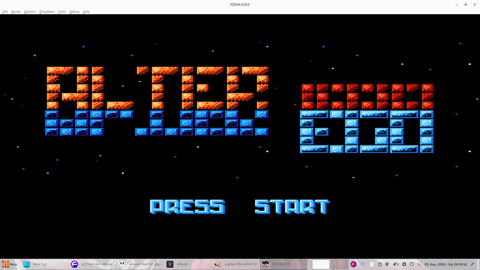Viewport: 480px width, 270px height.
Task: Click the removable drives tray icon
Action: coord(404,264)
